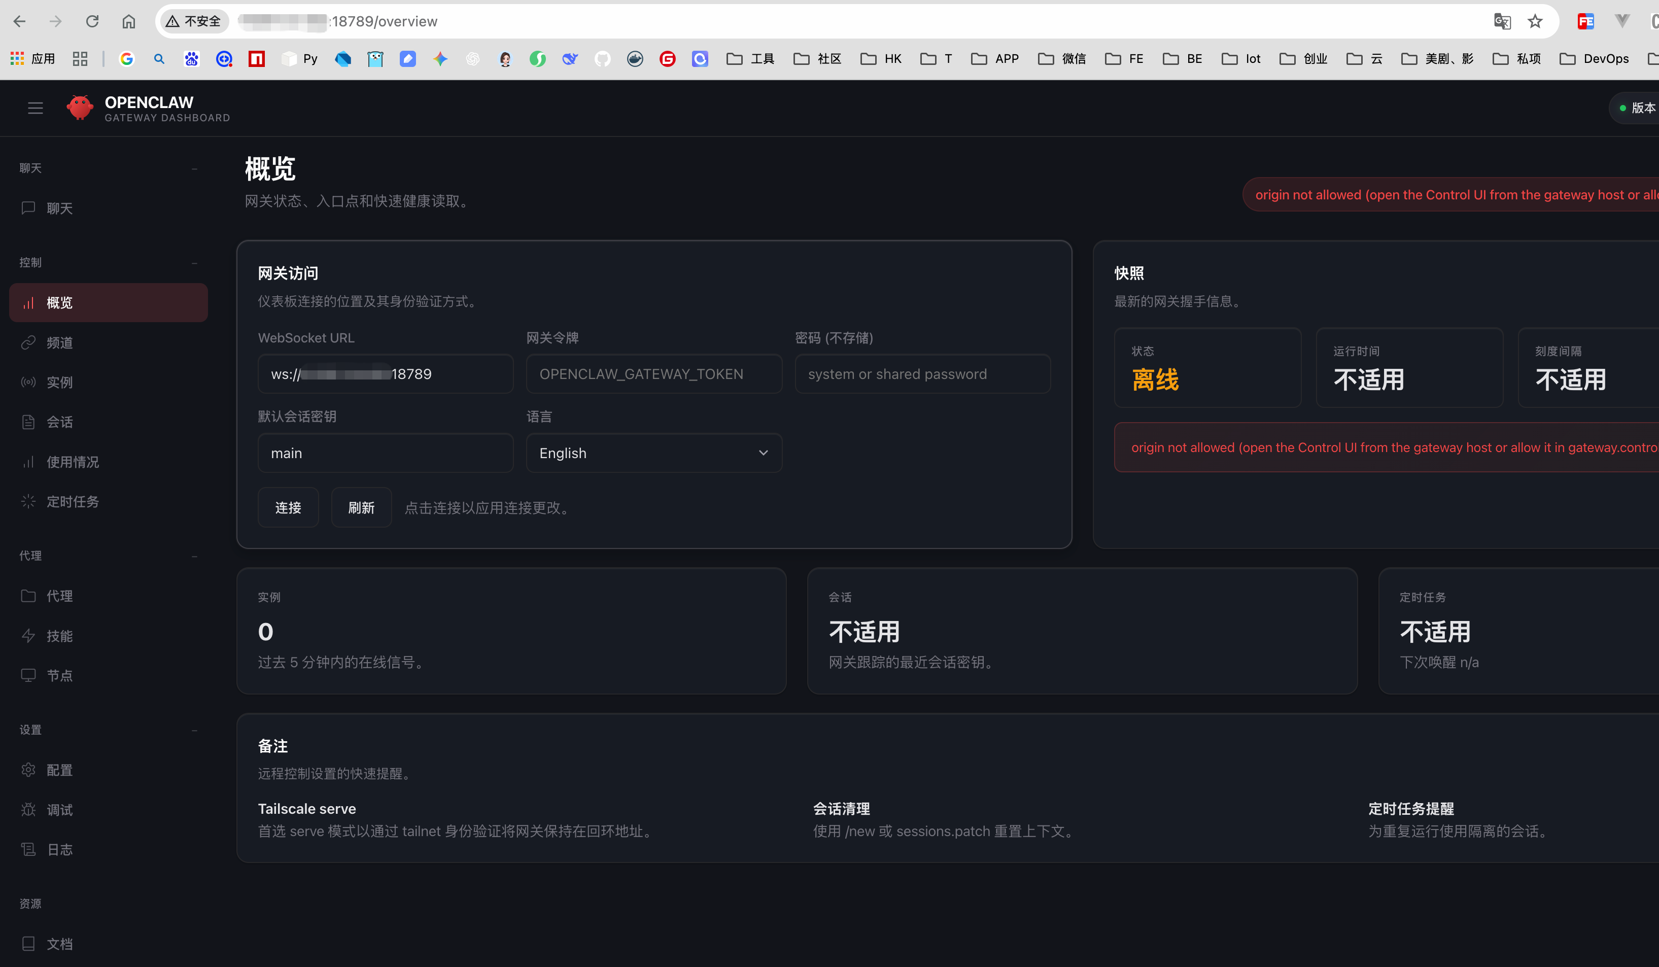The image size is (1659, 967).
Task: Open the language dropdown showing English
Action: (x=653, y=453)
